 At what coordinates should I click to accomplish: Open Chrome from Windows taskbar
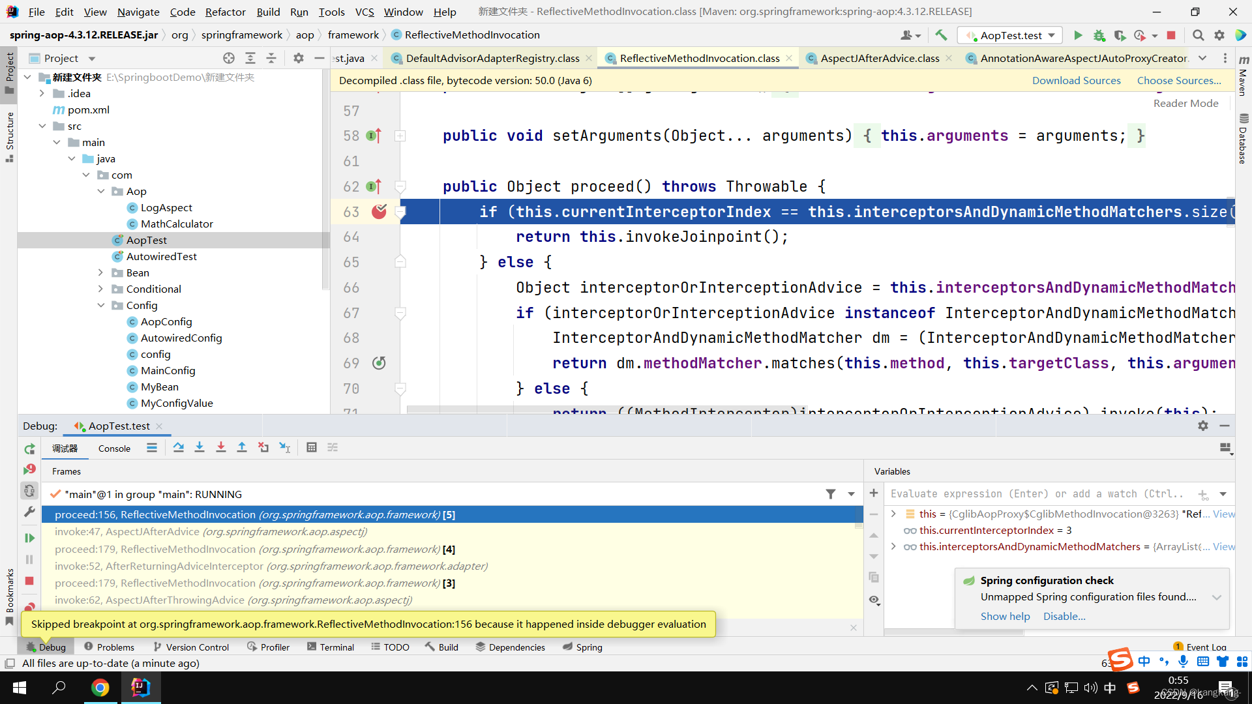(x=100, y=688)
